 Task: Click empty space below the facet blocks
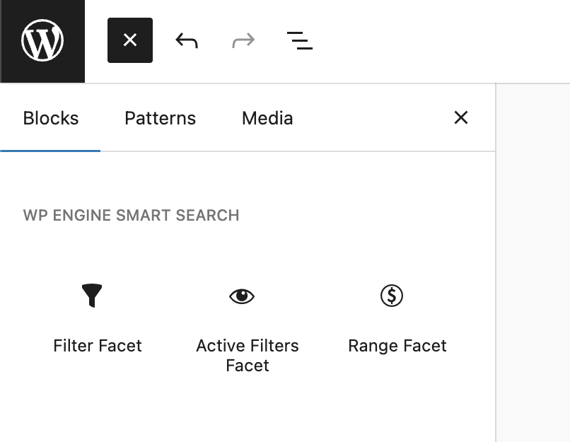(x=248, y=414)
